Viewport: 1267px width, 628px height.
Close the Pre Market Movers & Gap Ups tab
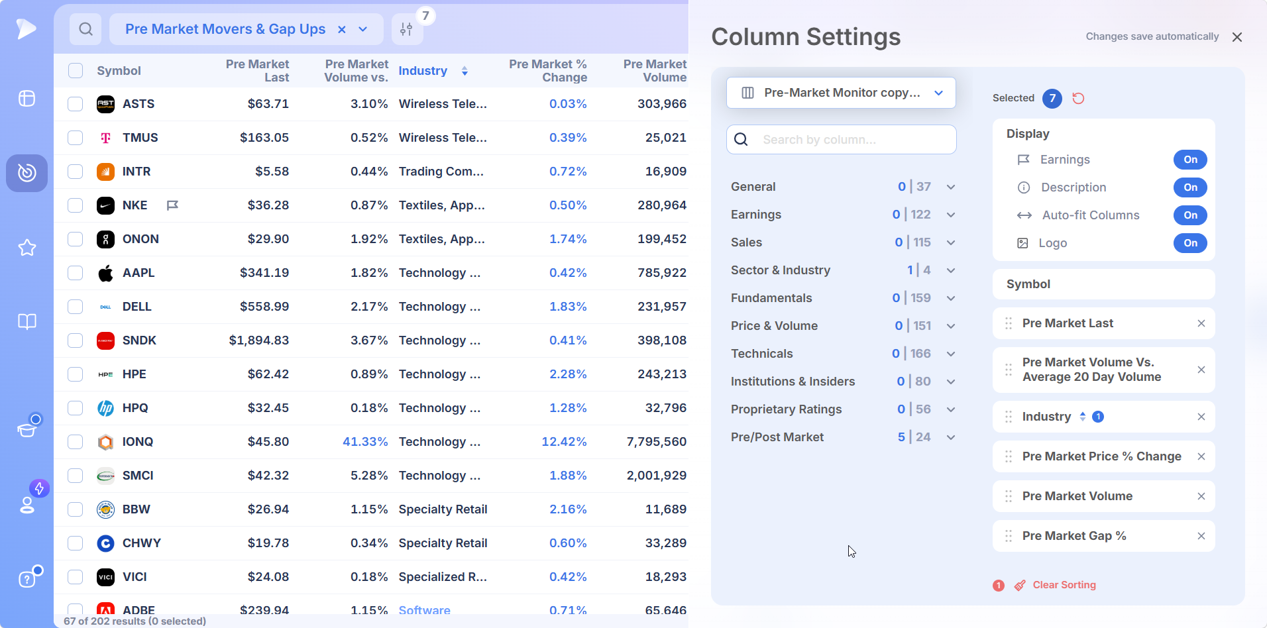click(342, 29)
